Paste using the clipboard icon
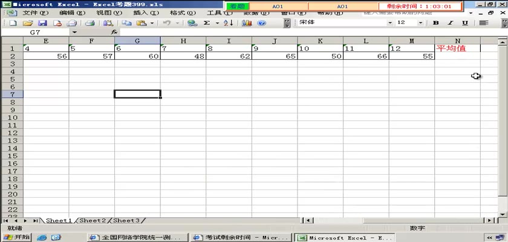Image resolution: width=508 pixels, height=242 pixels. (142, 23)
